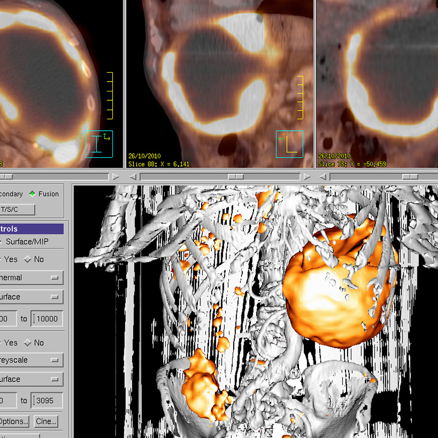Click the 'Slice 73: Y = -50.459' label
Image resolution: width=438 pixels, height=438 pixels.
click(352, 164)
